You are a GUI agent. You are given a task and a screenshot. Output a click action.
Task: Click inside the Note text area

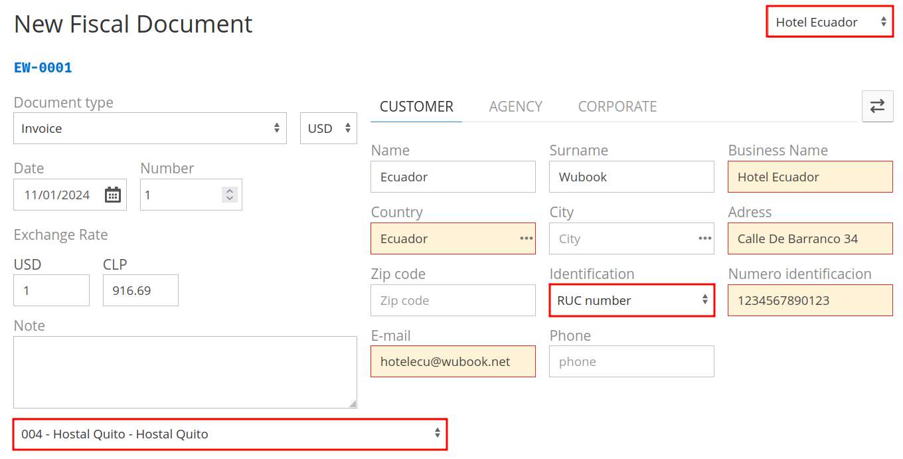point(185,372)
